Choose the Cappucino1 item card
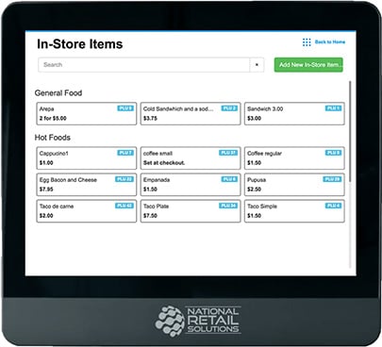Image resolution: width=382 pixels, height=347 pixels. [x=87, y=158]
